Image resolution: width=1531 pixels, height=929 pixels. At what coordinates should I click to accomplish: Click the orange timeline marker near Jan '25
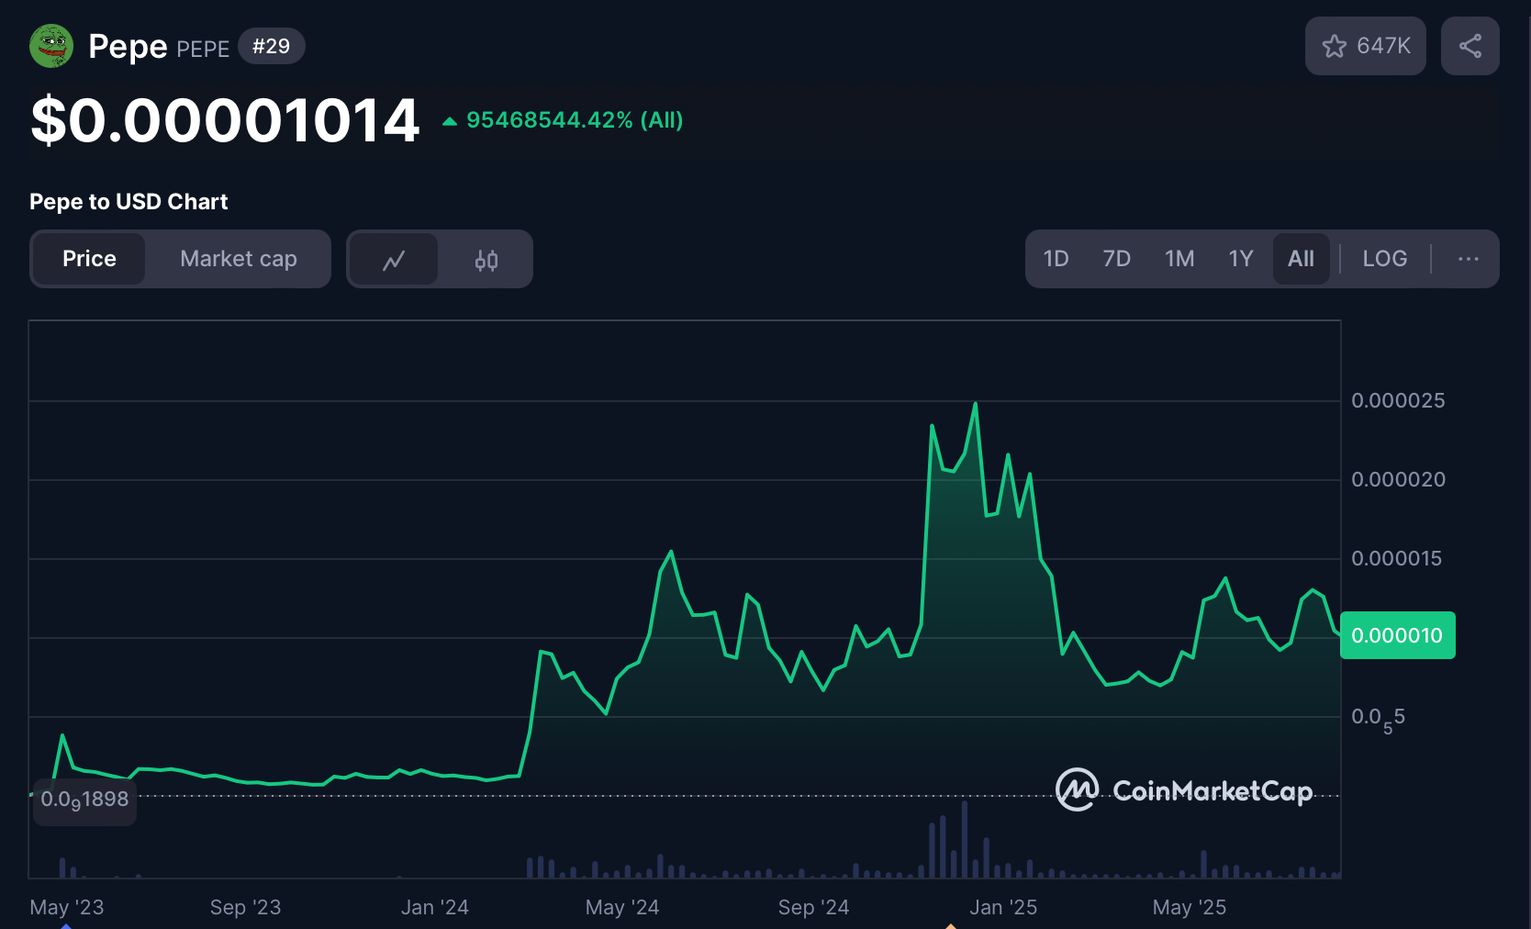point(951,925)
